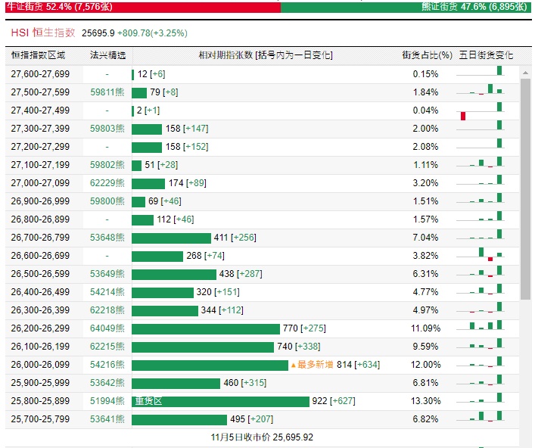The height and width of the screenshot is (448, 535).
Task: Click the 最多新增 label on 26,000-26,099
Action: (312, 365)
